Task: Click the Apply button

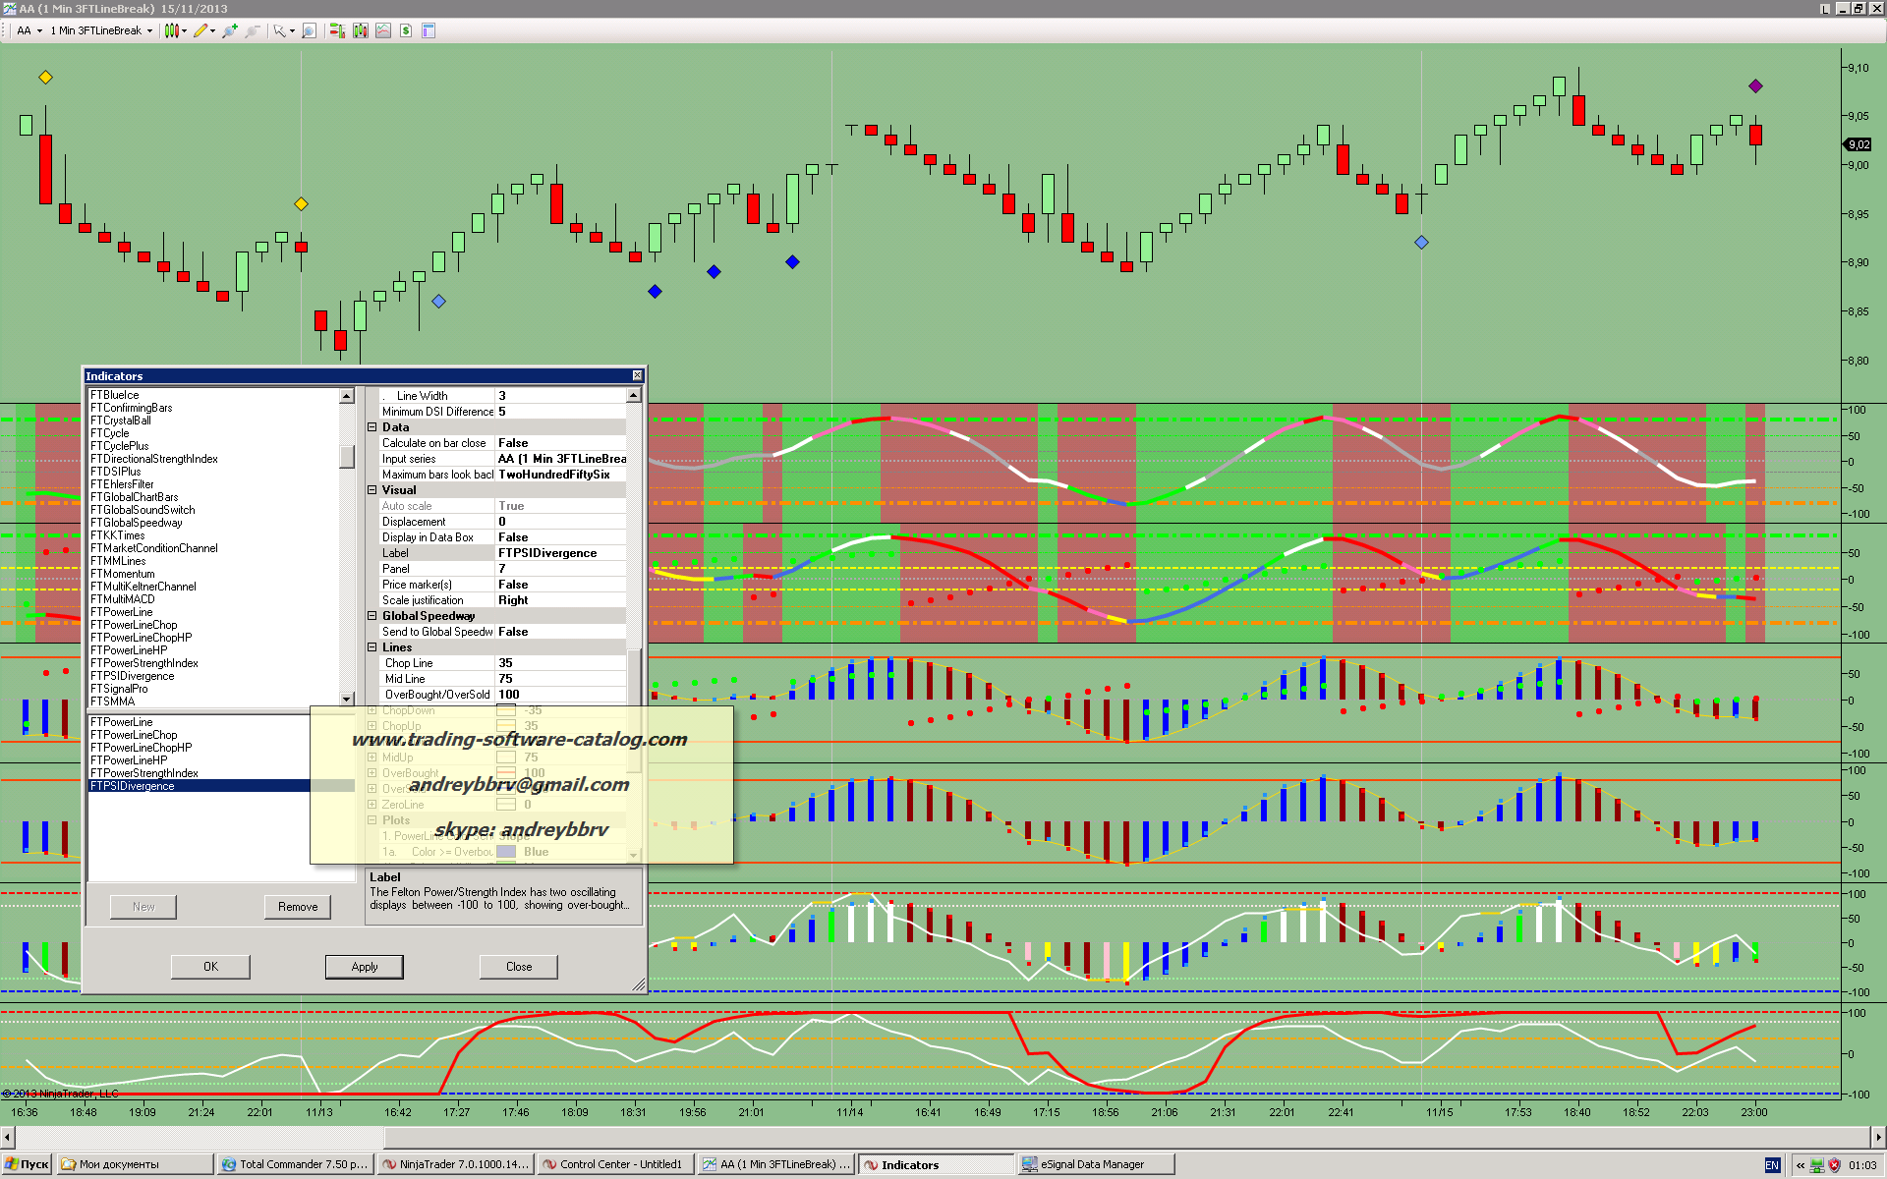Action: tap(364, 967)
